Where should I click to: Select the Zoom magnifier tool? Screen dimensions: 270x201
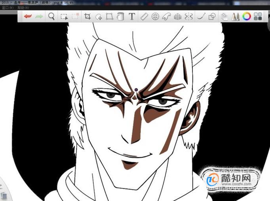(51, 17)
